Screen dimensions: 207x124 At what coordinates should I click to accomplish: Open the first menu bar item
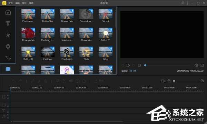(10, 3)
